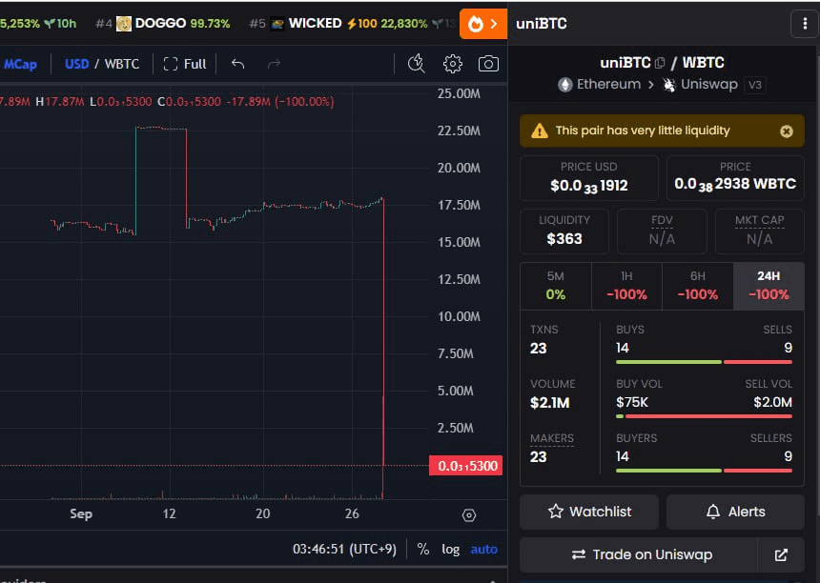
Task: Click the MKT CAP label
Action: pos(759,220)
